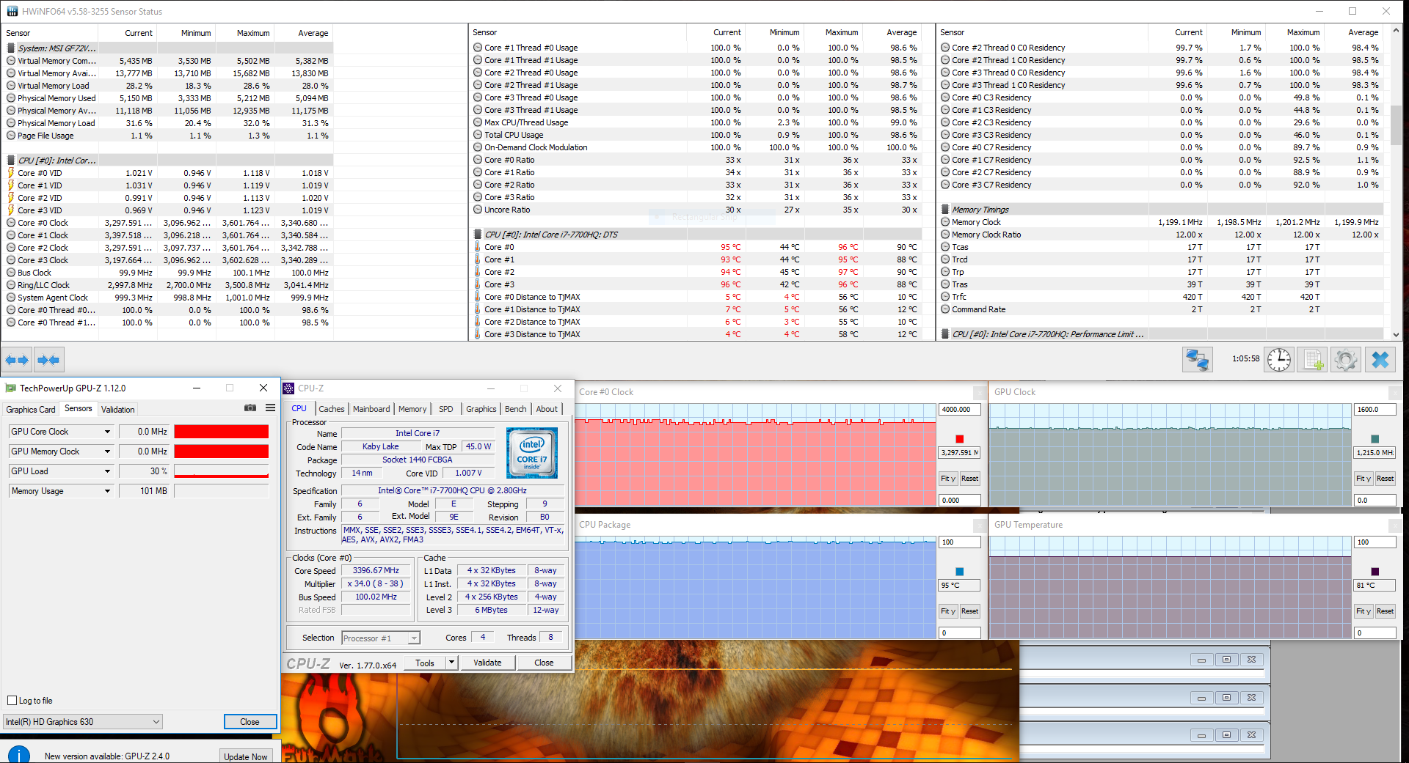
Task: Open the CPU-Z Bench tab
Action: pos(516,409)
